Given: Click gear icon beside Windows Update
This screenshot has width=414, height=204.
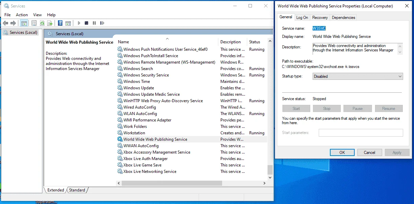Looking at the screenshot, I should click(120, 88).
